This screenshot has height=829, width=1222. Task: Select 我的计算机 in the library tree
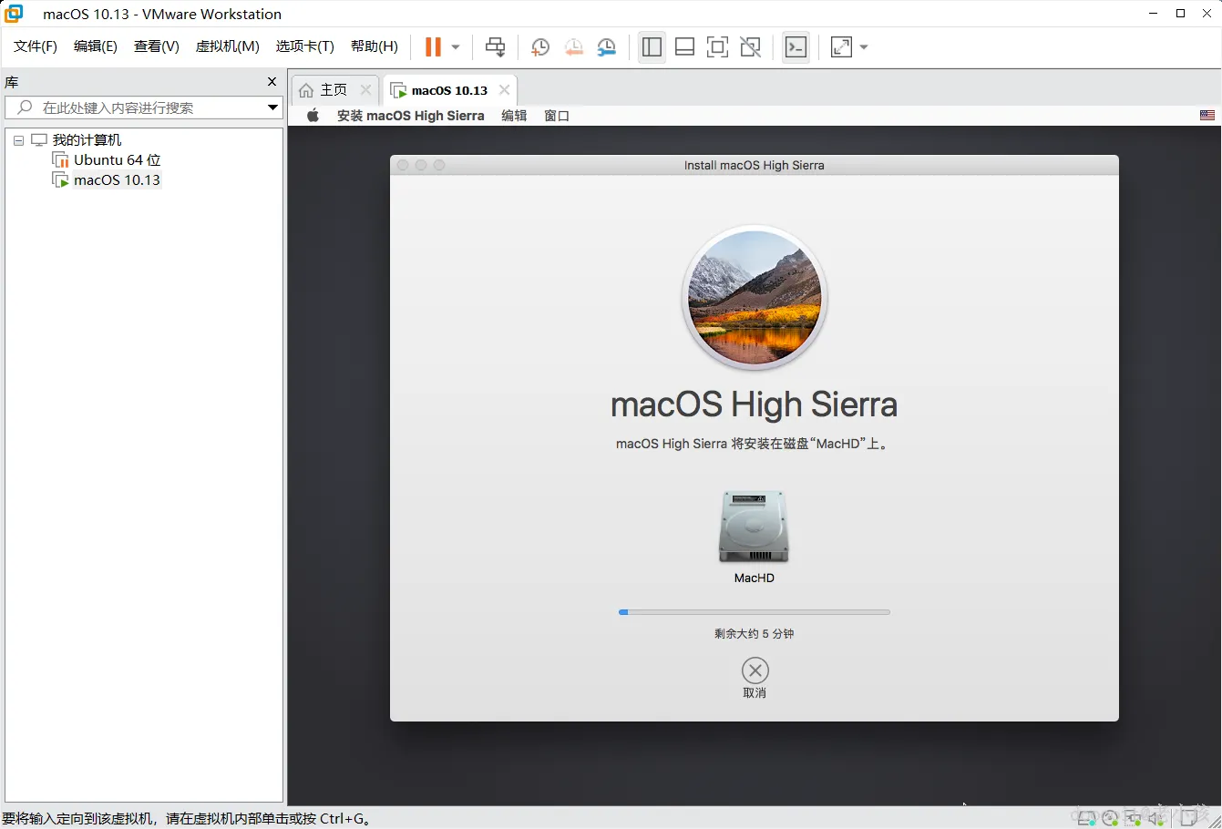pyautogui.click(x=87, y=140)
